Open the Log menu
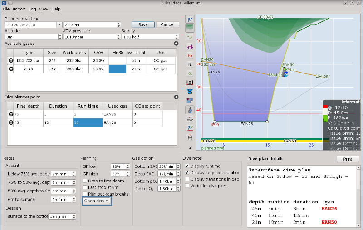The image size is (363, 230). click(x=32, y=9)
